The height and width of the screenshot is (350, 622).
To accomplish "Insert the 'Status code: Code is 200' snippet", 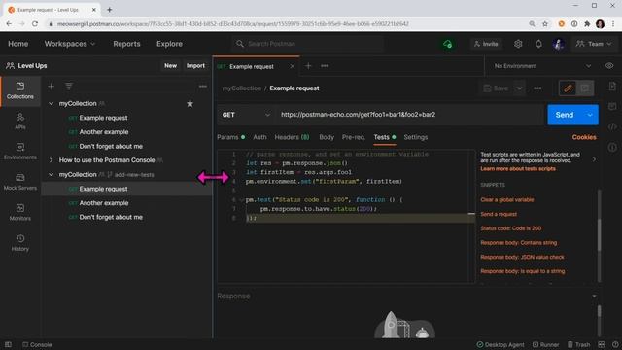I will 511,228.
